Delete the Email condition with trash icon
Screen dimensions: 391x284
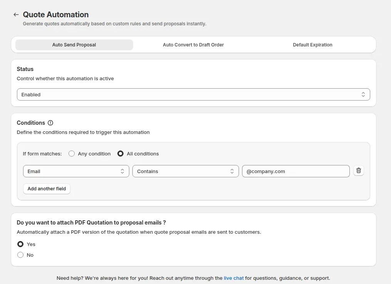coord(359,171)
